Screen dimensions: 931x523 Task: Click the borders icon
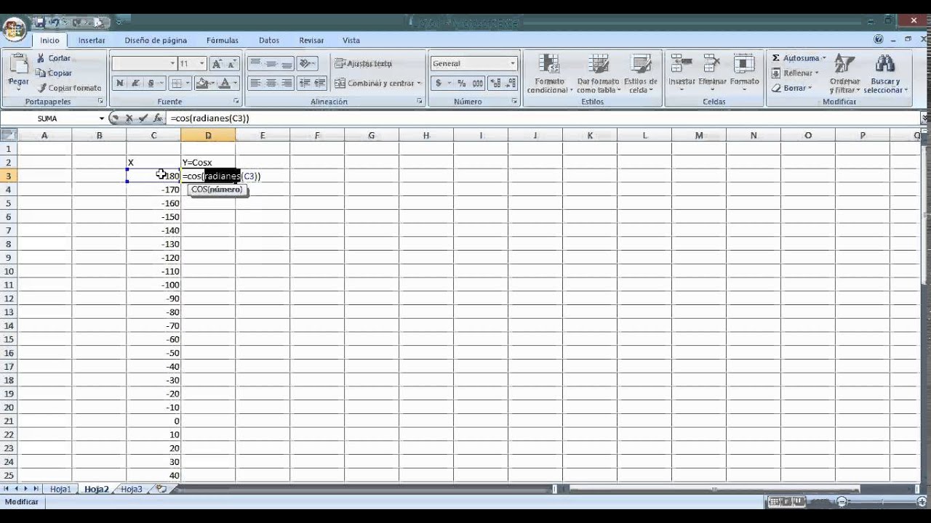(176, 84)
